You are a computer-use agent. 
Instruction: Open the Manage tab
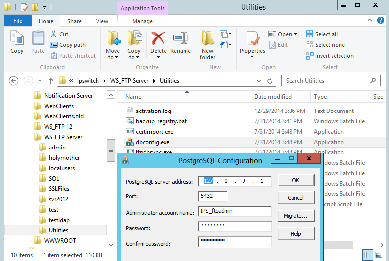(143, 21)
